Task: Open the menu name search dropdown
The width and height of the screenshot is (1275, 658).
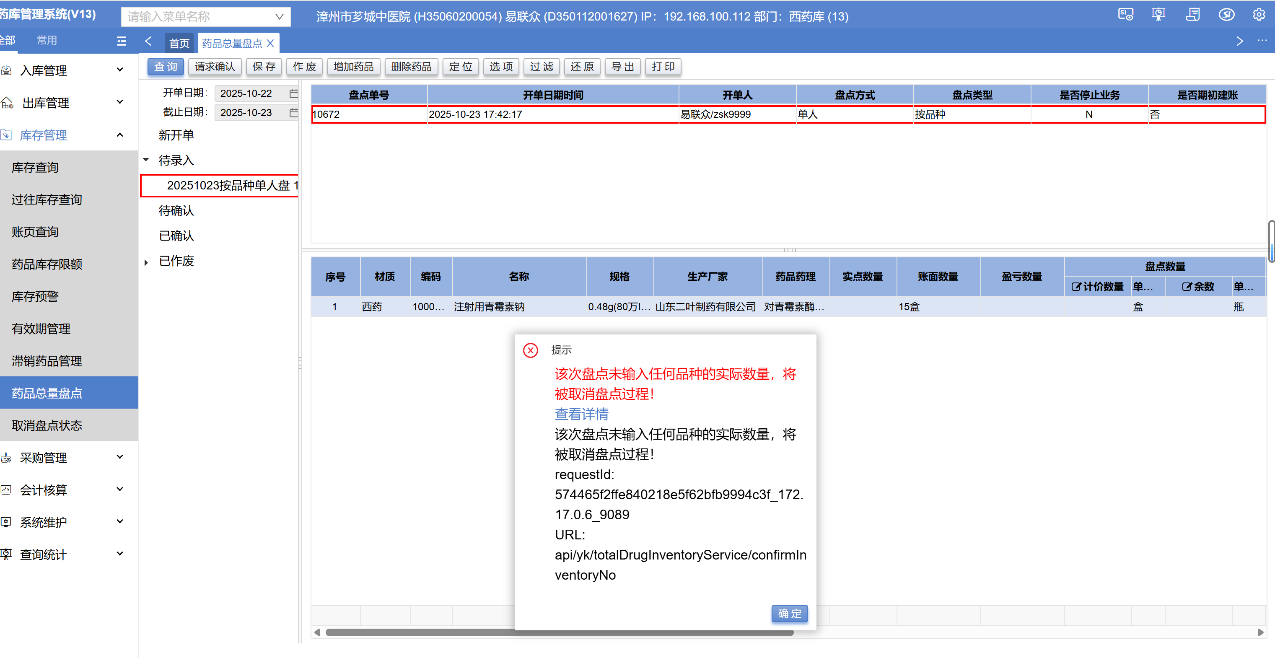Action: tap(279, 16)
